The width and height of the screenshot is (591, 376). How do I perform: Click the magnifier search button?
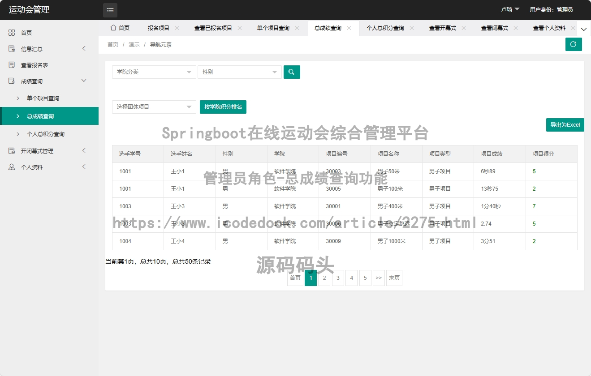[x=292, y=72]
